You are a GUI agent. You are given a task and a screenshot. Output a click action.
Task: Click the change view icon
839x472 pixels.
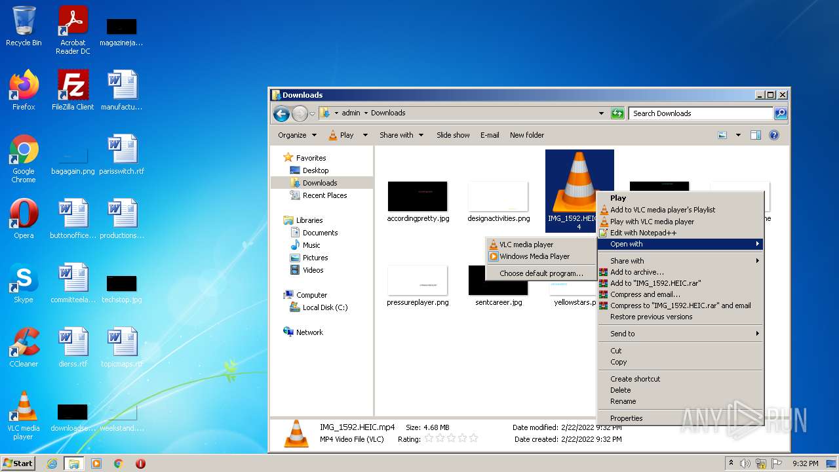pyautogui.click(x=722, y=135)
